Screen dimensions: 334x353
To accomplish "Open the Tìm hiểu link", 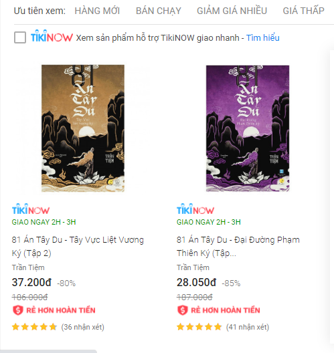I will [262, 38].
